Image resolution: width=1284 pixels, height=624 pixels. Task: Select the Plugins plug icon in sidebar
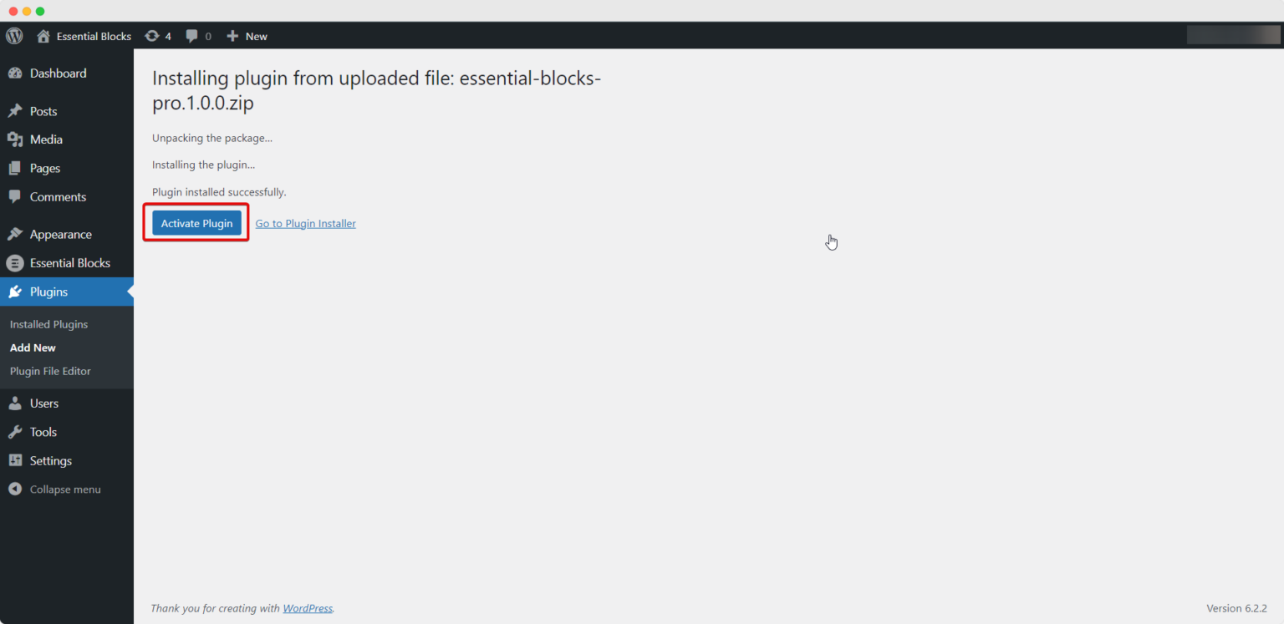point(15,292)
